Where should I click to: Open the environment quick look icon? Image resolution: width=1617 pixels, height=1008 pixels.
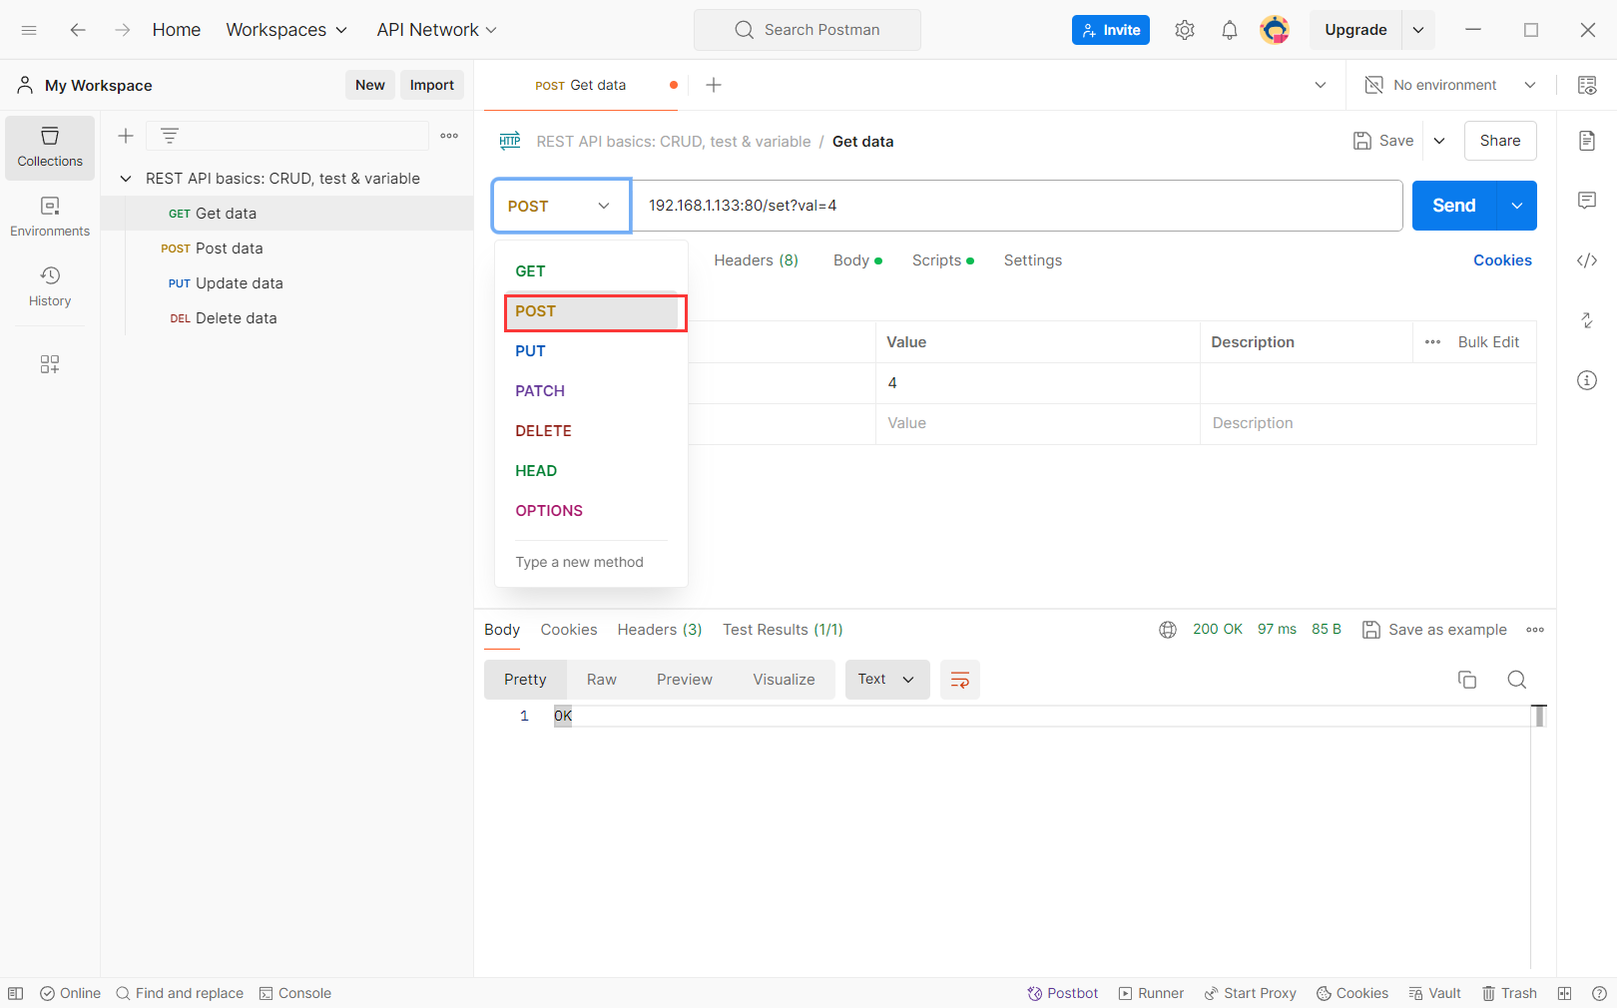pos(1587,85)
